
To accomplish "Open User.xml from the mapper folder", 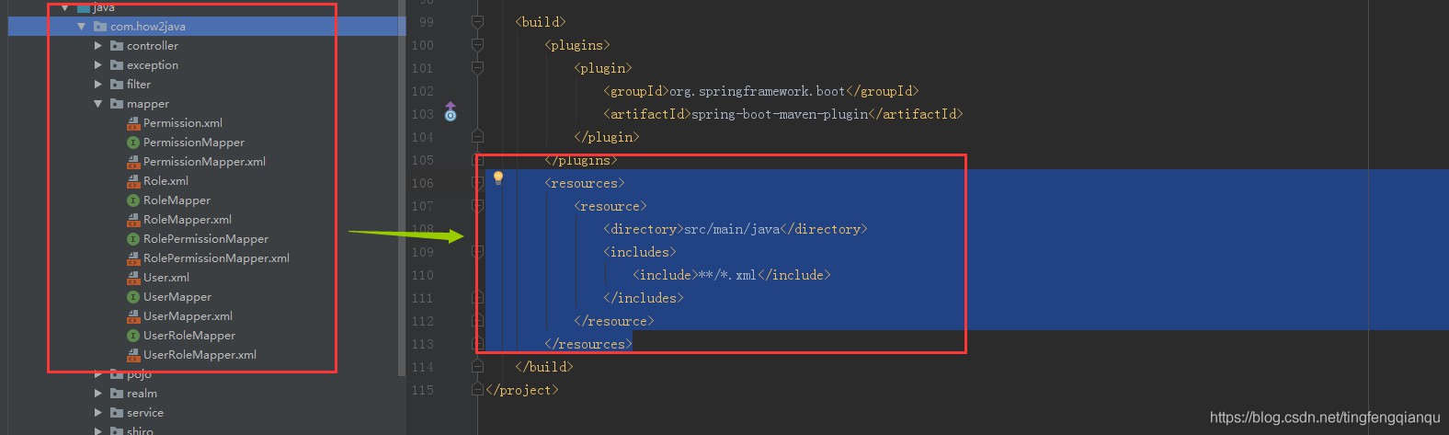I will pyautogui.click(x=166, y=278).
